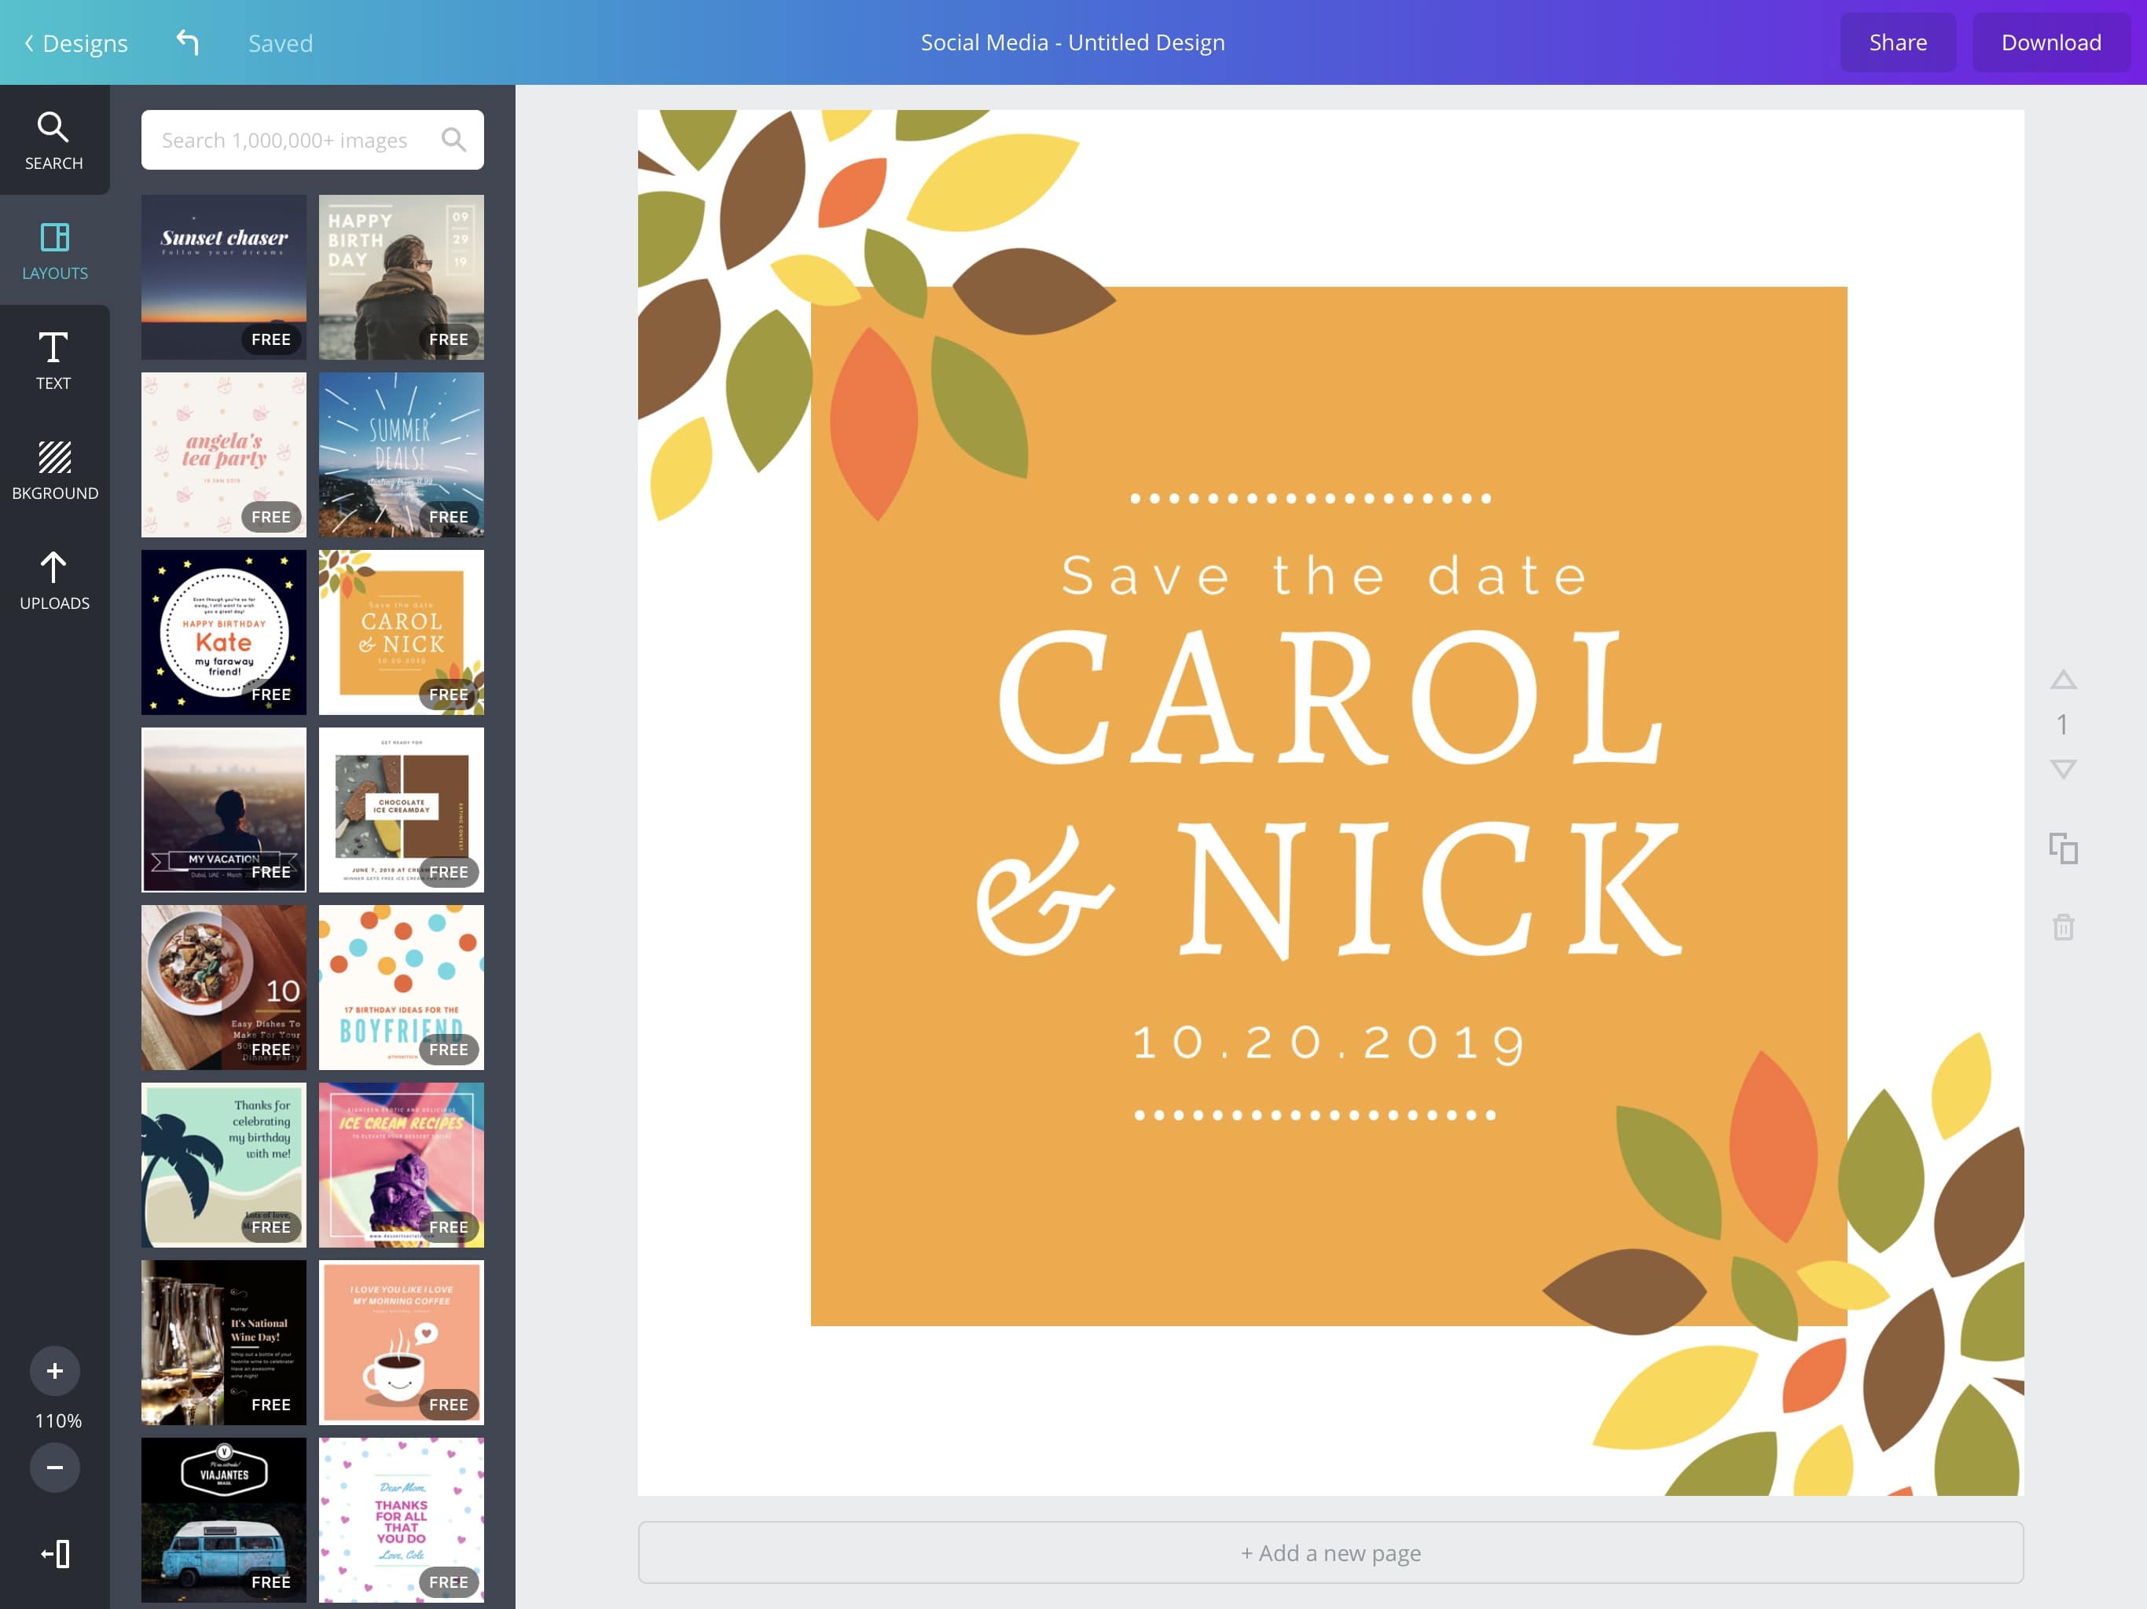The image size is (2147, 1609).
Task: Zoom out with the minus button
Action: (55, 1468)
